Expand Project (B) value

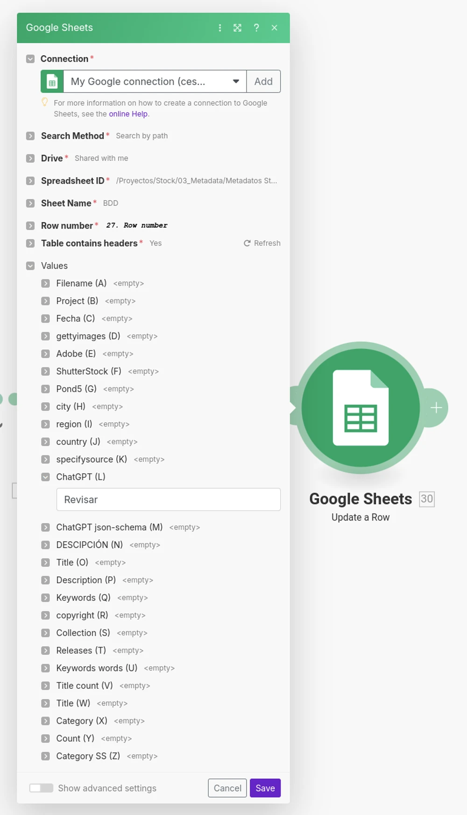[x=45, y=301]
